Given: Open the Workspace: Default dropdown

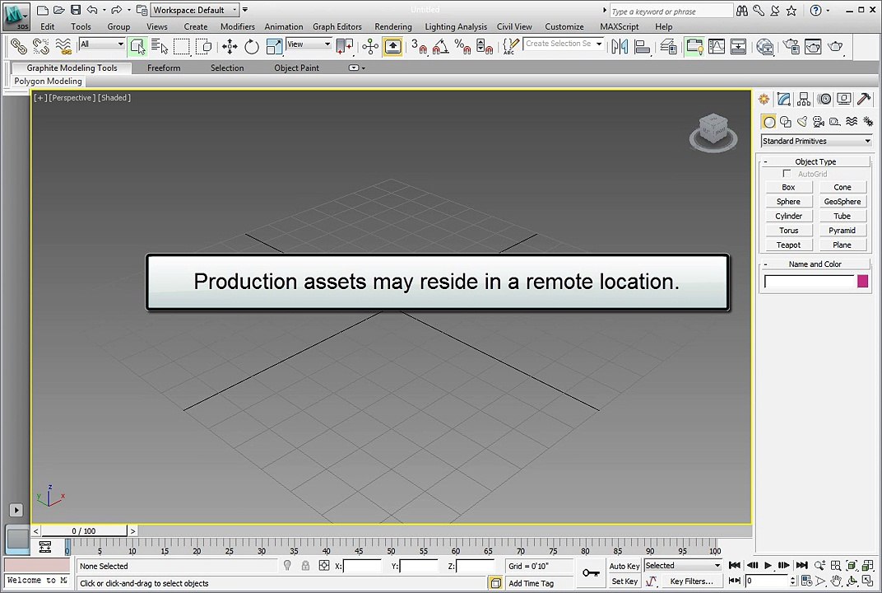Looking at the screenshot, I should 195,10.
